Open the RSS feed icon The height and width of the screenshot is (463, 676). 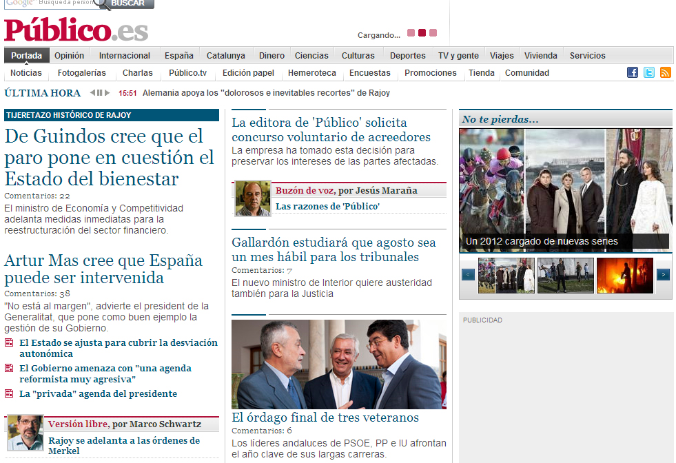click(665, 73)
